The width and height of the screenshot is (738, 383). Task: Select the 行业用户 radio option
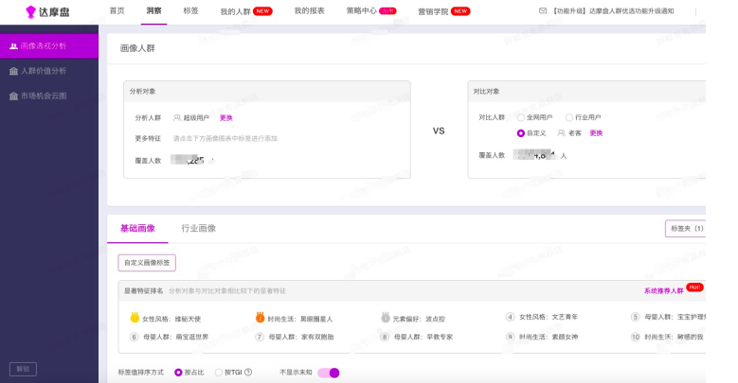click(569, 117)
